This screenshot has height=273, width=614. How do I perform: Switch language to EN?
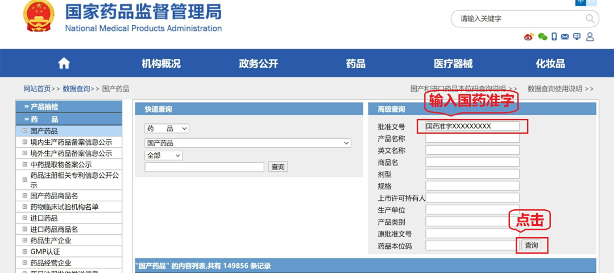[592, 2]
